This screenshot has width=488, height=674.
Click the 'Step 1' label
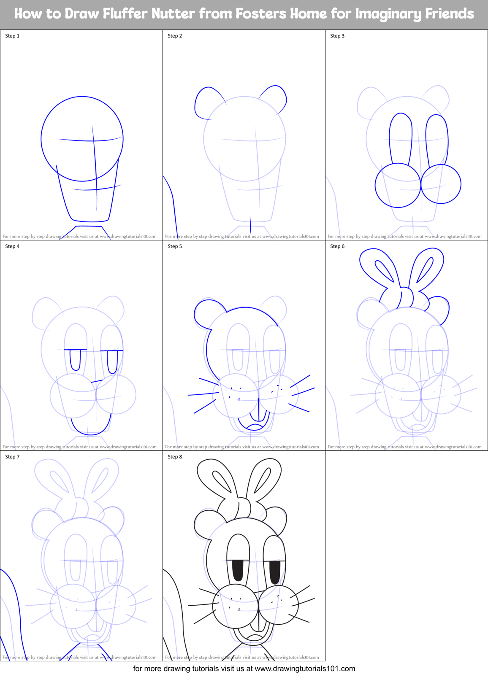12,36
